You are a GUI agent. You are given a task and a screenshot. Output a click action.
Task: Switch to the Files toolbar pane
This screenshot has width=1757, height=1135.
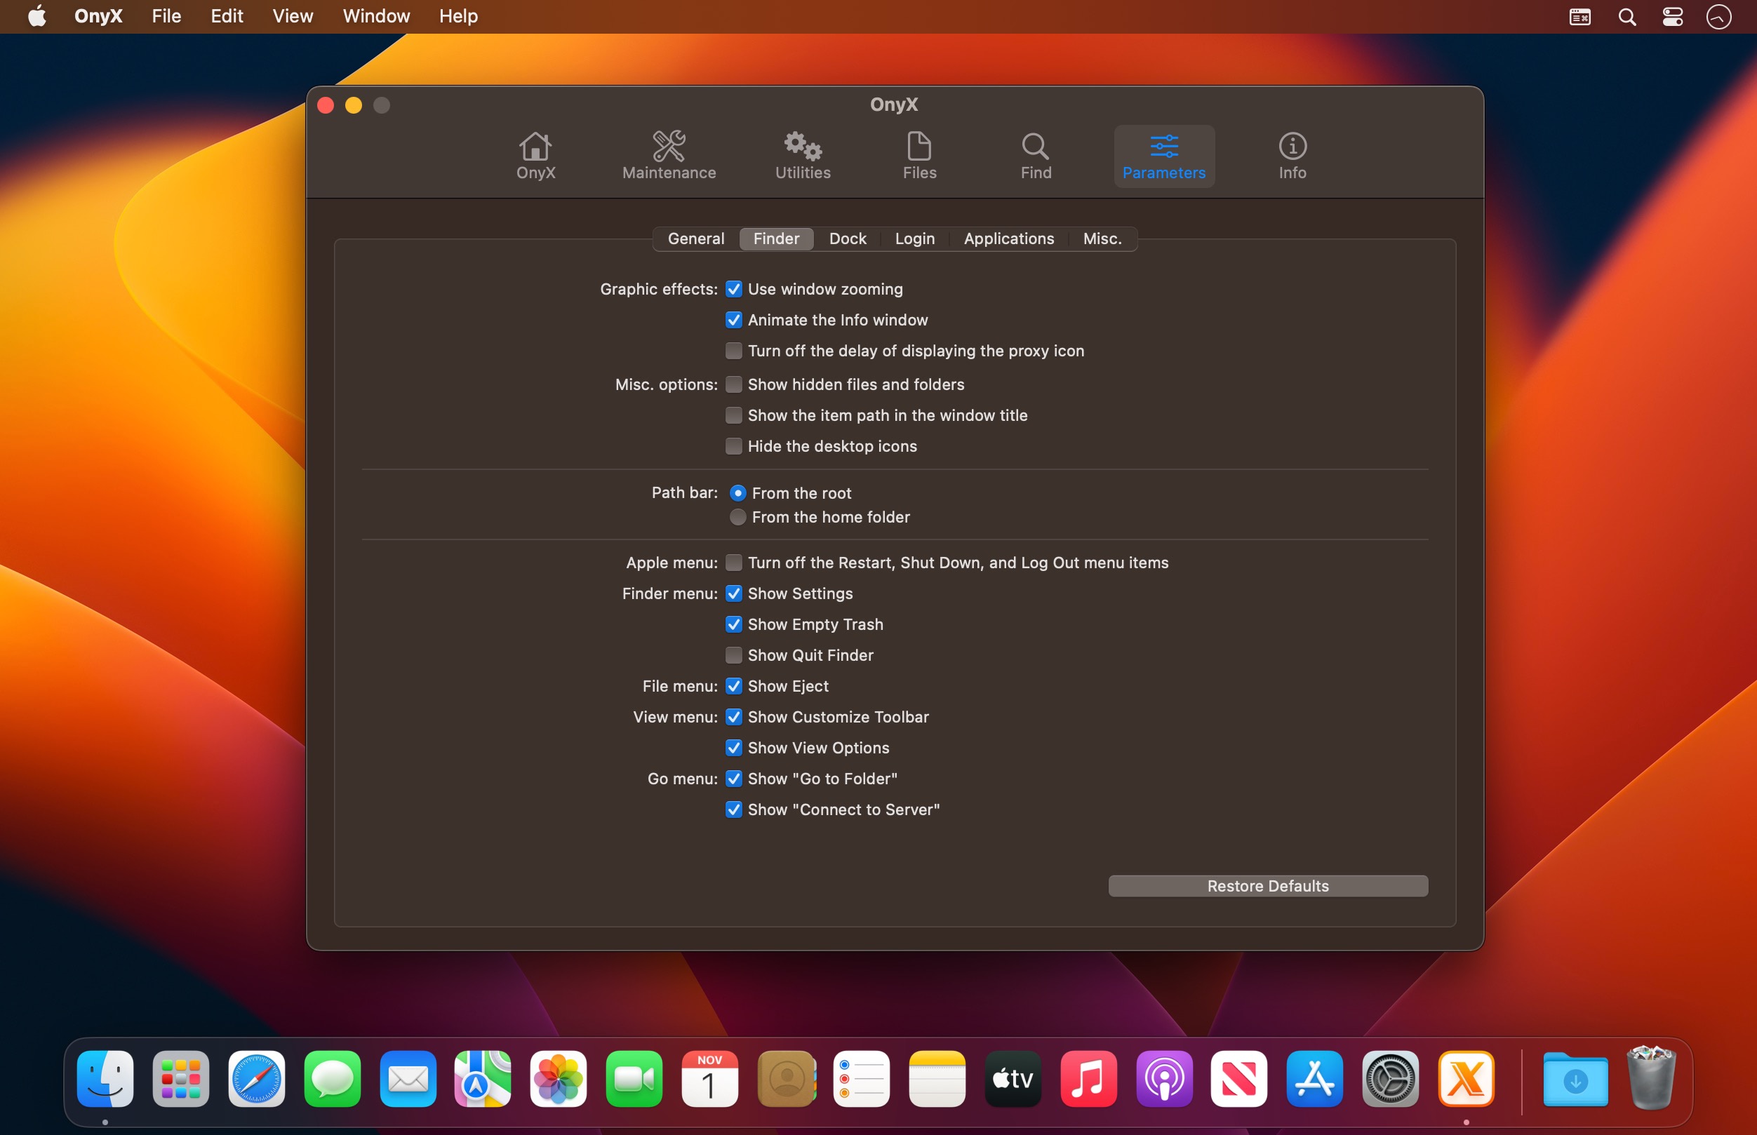(x=919, y=156)
